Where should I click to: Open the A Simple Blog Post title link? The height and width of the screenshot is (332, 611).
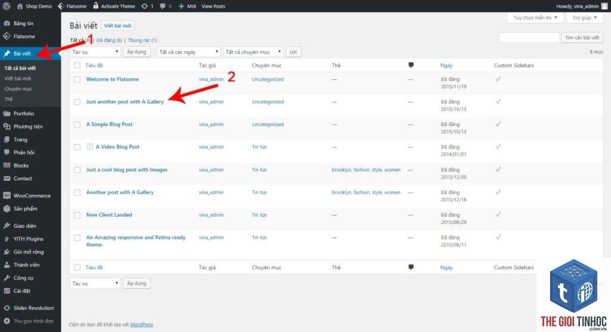point(109,124)
